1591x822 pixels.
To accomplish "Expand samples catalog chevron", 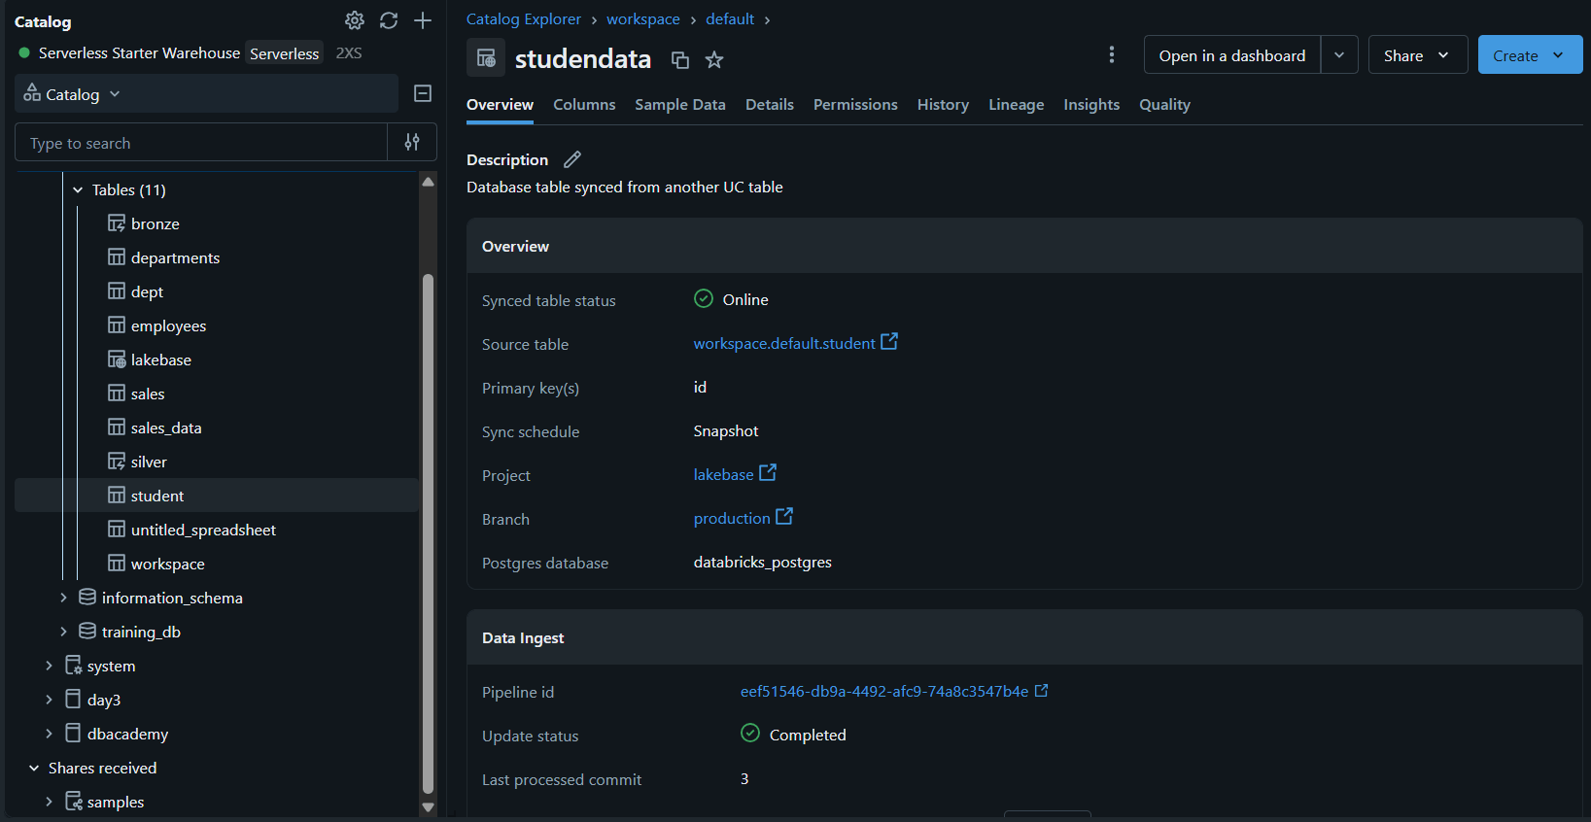I will [49, 802].
